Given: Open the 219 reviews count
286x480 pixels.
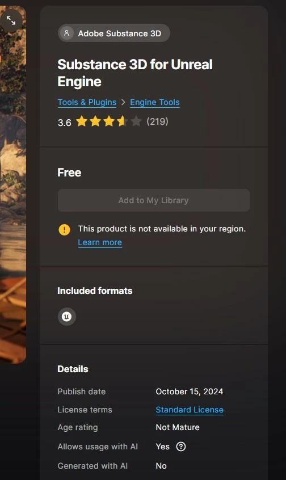Looking at the screenshot, I should [x=157, y=121].
